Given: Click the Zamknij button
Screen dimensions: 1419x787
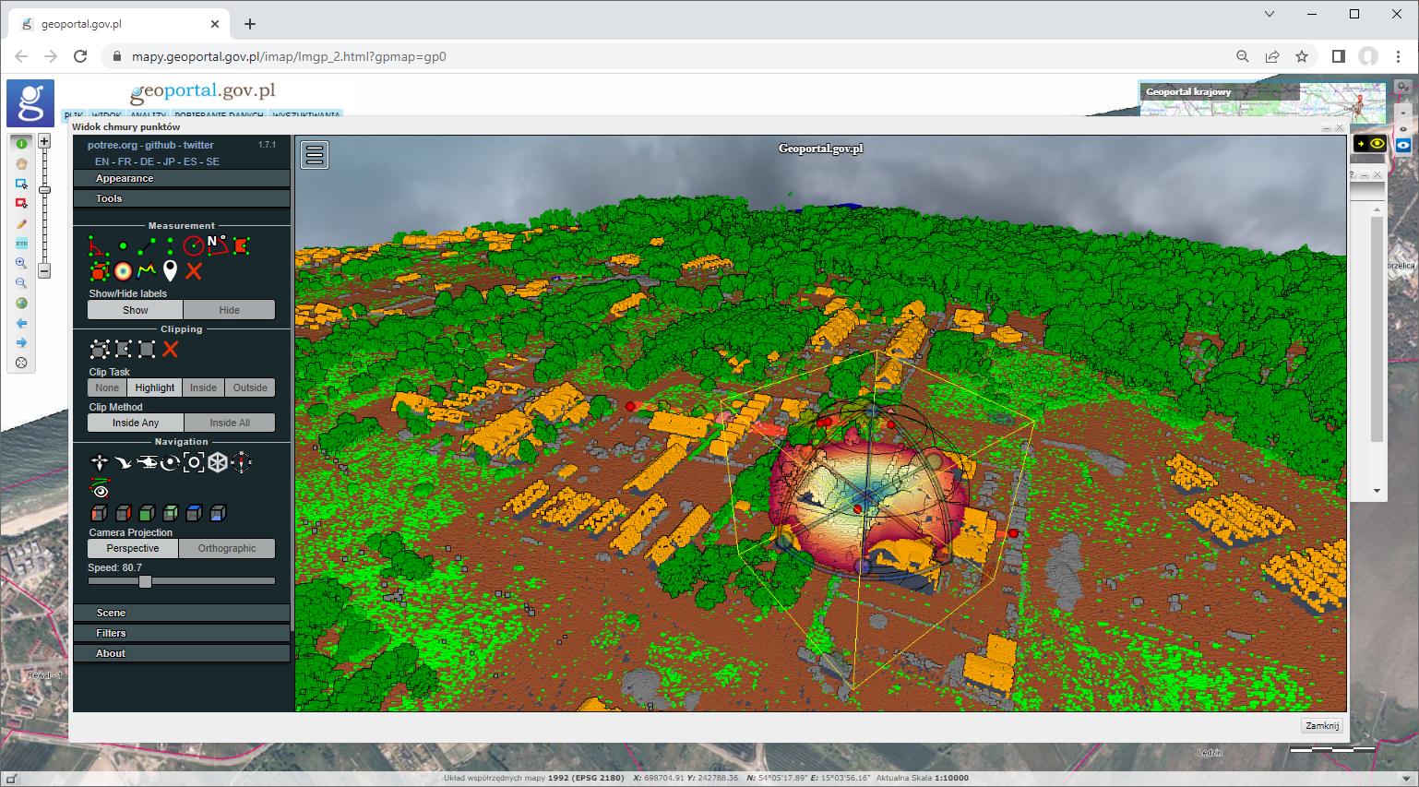Looking at the screenshot, I should point(1322,726).
